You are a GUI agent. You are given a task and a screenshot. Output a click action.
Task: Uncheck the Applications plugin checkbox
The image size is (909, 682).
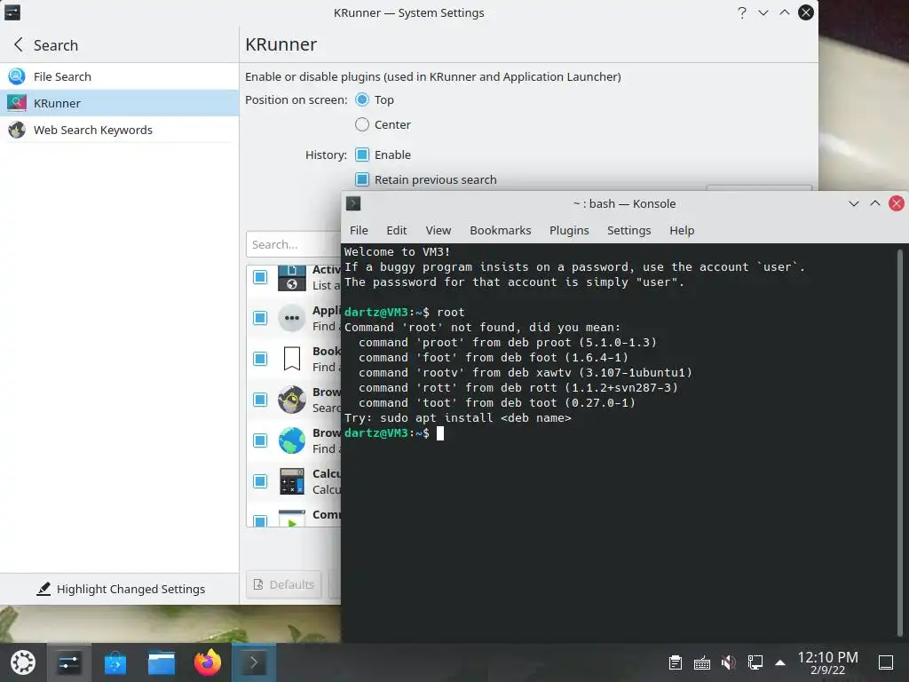260,318
